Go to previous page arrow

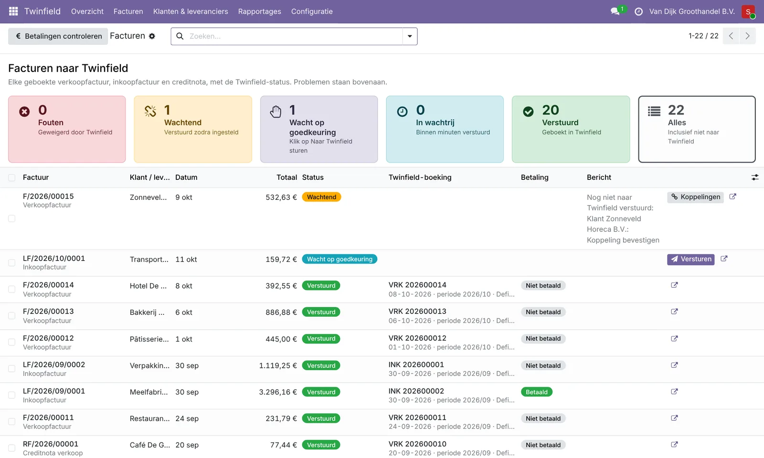pyautogui.click(x=731, y=36)
